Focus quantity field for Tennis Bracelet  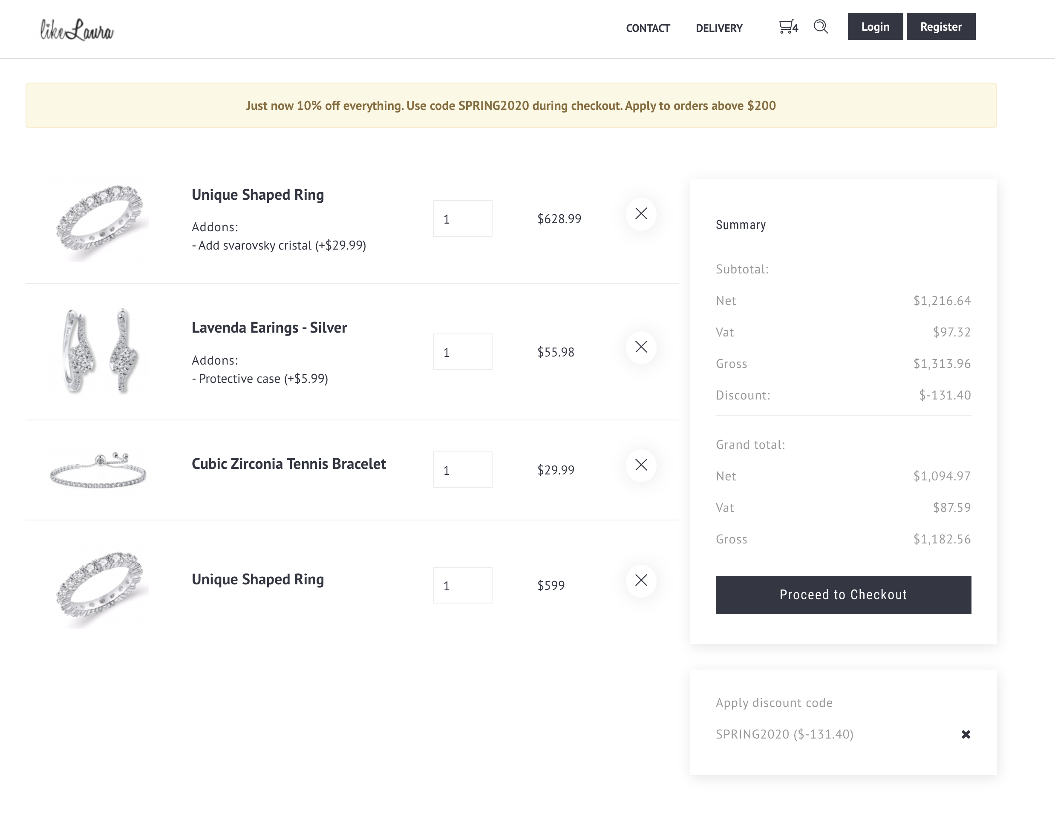[x=462, y=470]
